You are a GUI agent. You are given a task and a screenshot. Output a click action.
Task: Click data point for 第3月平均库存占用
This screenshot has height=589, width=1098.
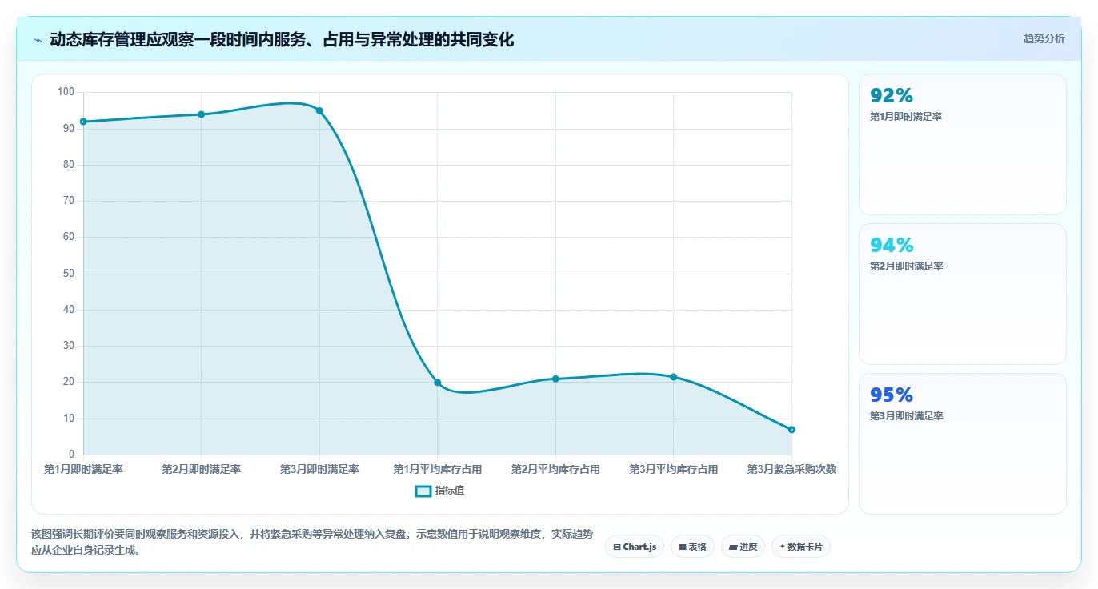tap(673, 377)
